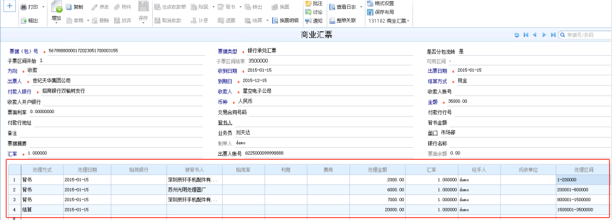Click the 查看日志 view log button
613x220 pixels.
343,7
